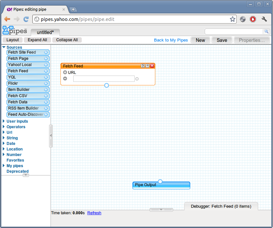Focus the pipes search box
273x228 pixels.
(x=234, y=31)
